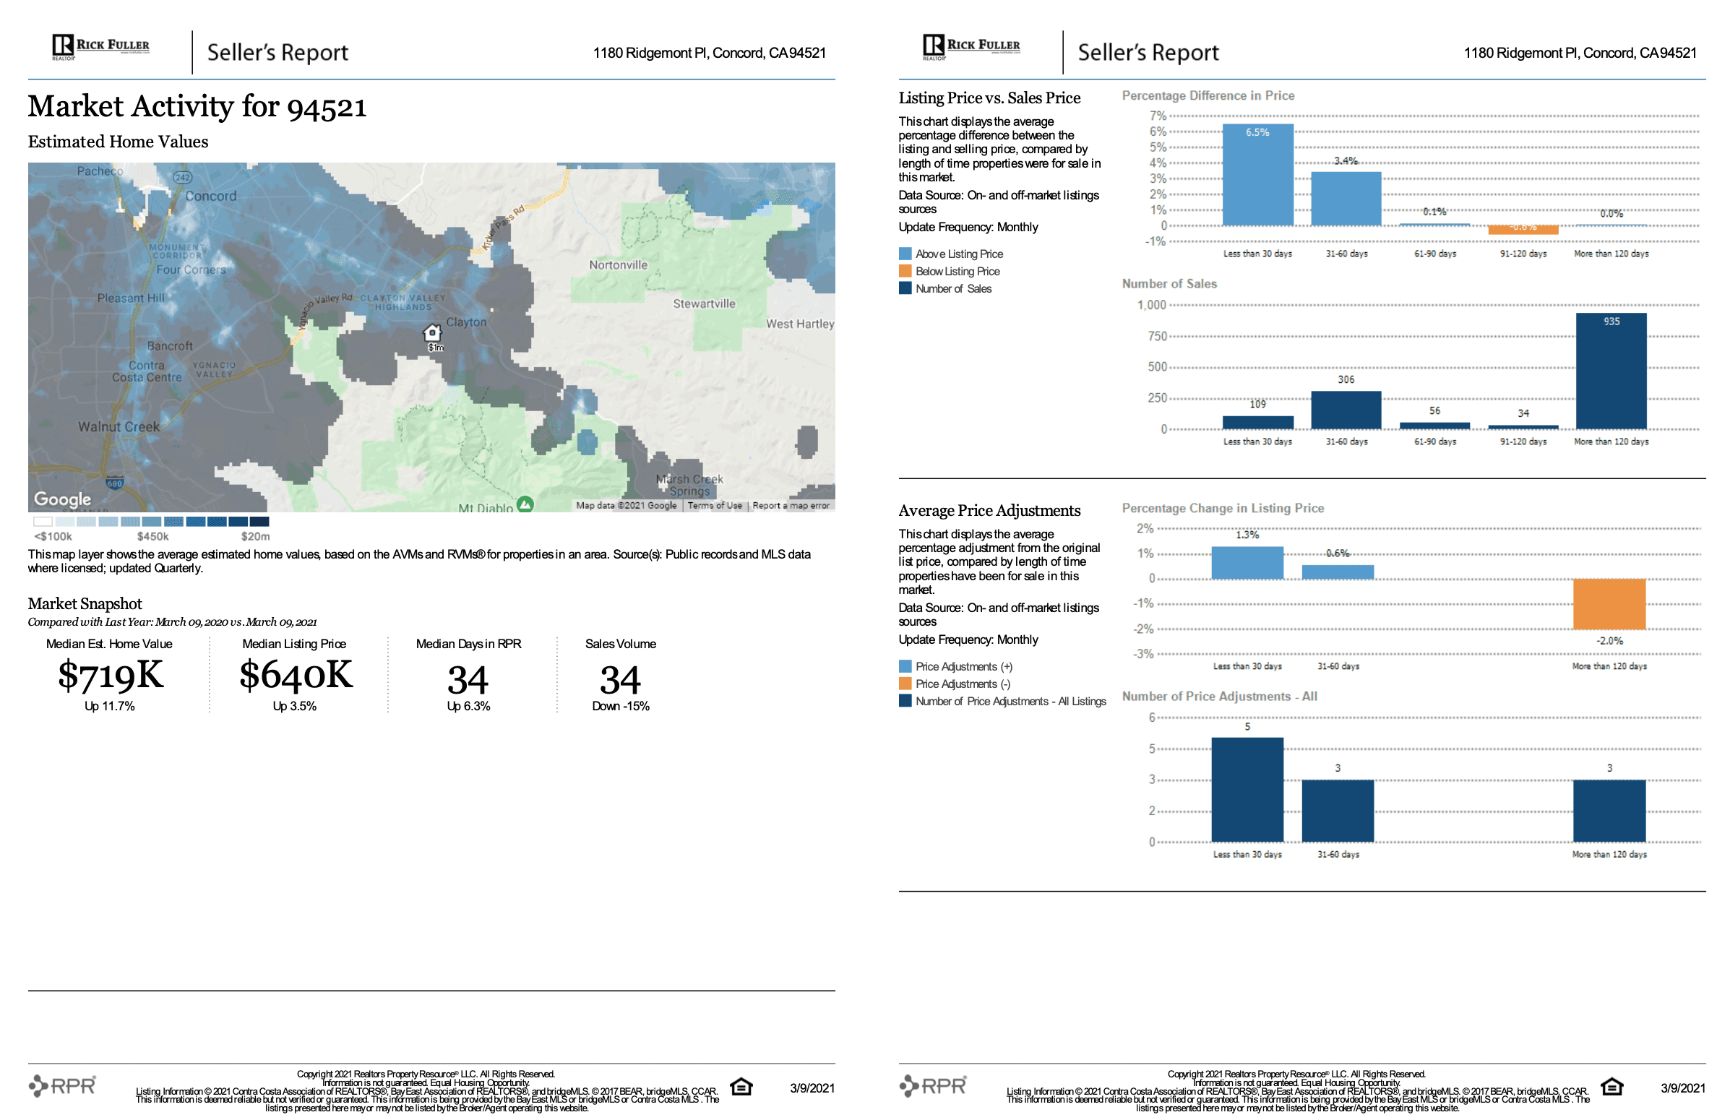Click the Below Listing Price orange swatch
Image resolution: width=1730 pixels, height=1120 pixels.
(x=905, y=271)
